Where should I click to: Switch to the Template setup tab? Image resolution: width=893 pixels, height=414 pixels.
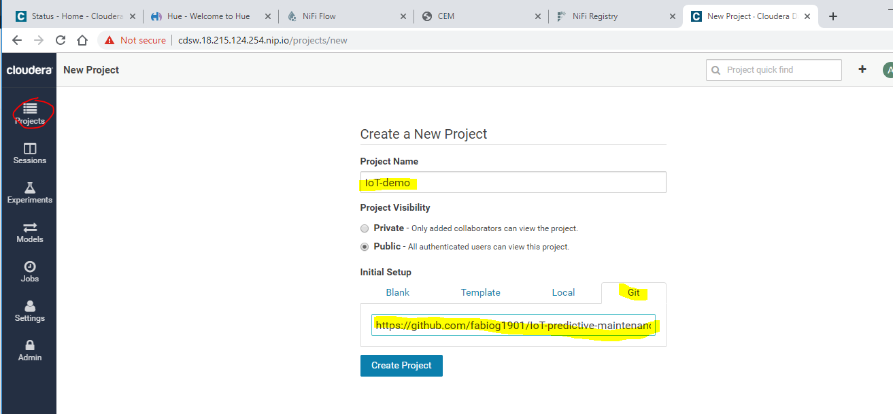point(481,292)
